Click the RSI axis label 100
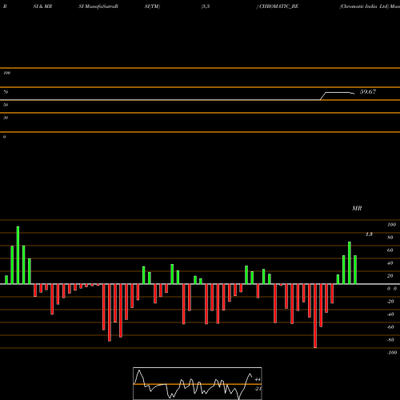 pos(7,73)
